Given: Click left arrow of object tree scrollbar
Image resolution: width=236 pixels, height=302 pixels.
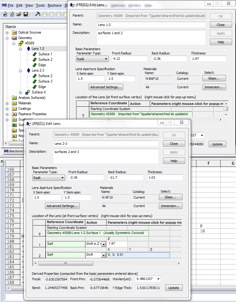Looking at the screenshot, I should pyautogui.click(x=6, y=143).
